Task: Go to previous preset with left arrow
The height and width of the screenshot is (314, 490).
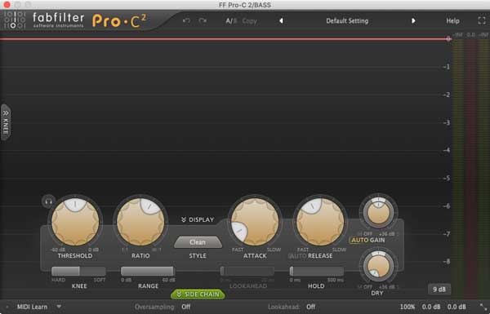Action: click(x=281, y=21)
